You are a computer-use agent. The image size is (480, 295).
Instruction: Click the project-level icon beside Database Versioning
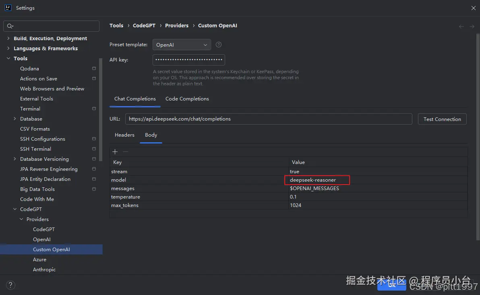pos(94,159)
